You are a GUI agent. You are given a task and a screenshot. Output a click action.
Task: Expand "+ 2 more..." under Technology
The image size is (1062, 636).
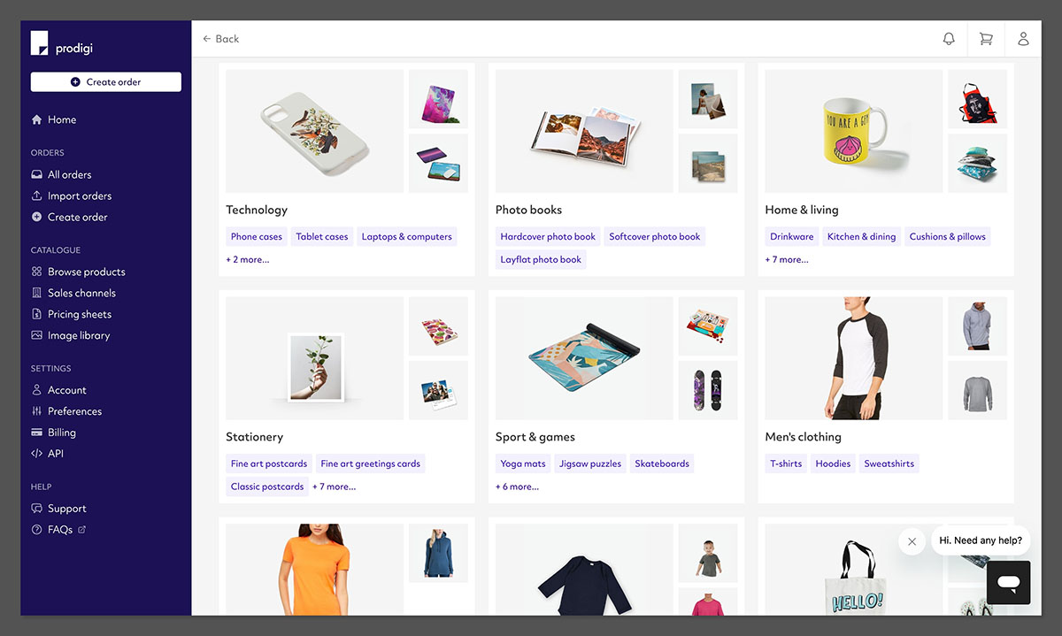[x=248, y=259]
